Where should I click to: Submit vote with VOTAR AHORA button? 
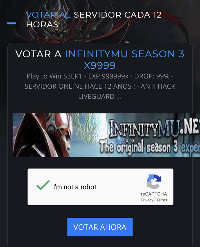(100, 227)
